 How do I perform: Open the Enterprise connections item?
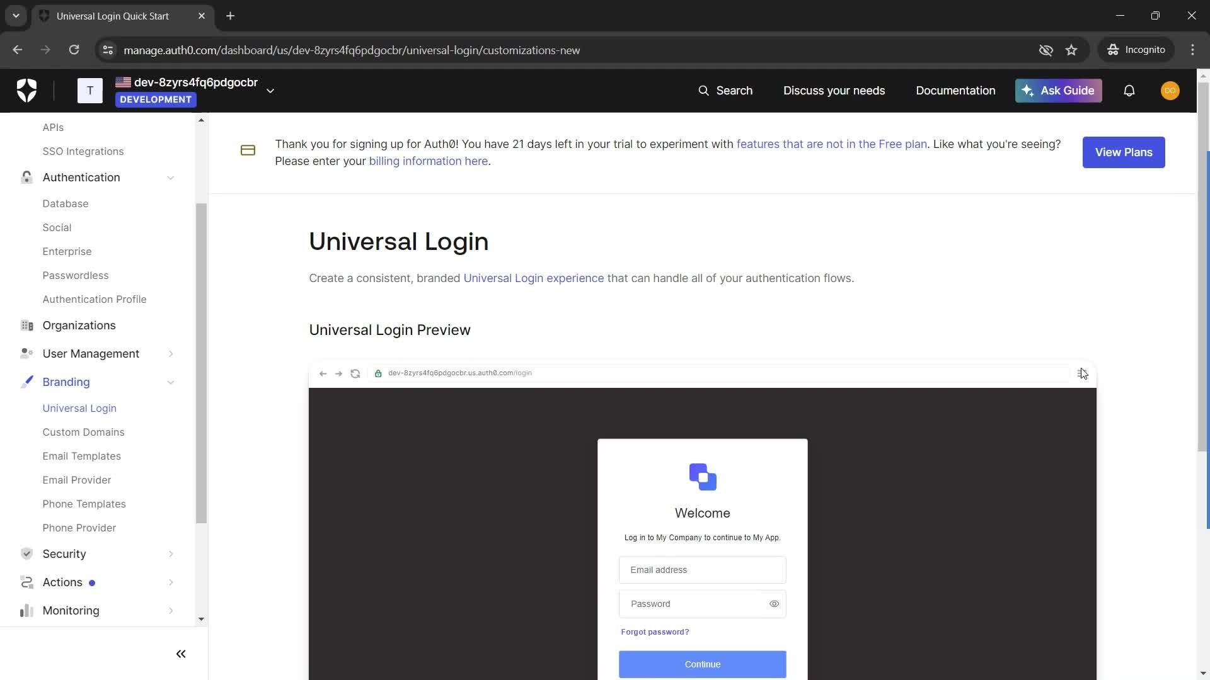(67, 251)
